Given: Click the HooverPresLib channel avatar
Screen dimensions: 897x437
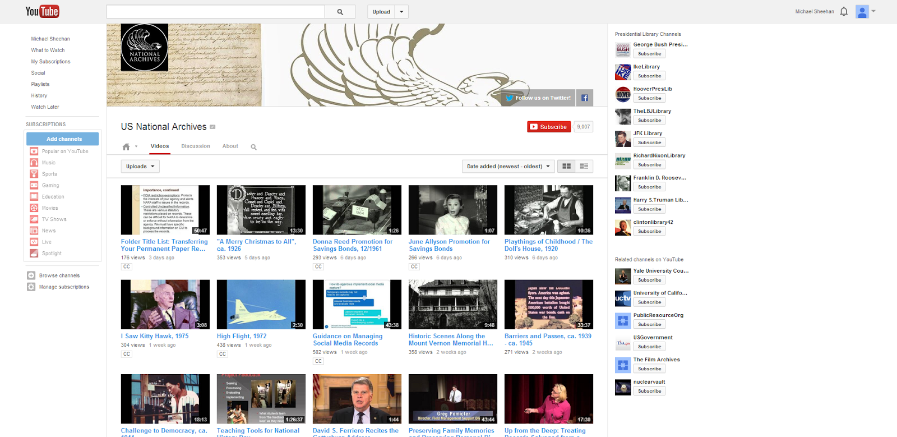Looking at the screenshot, I should [x=623, y=94].
